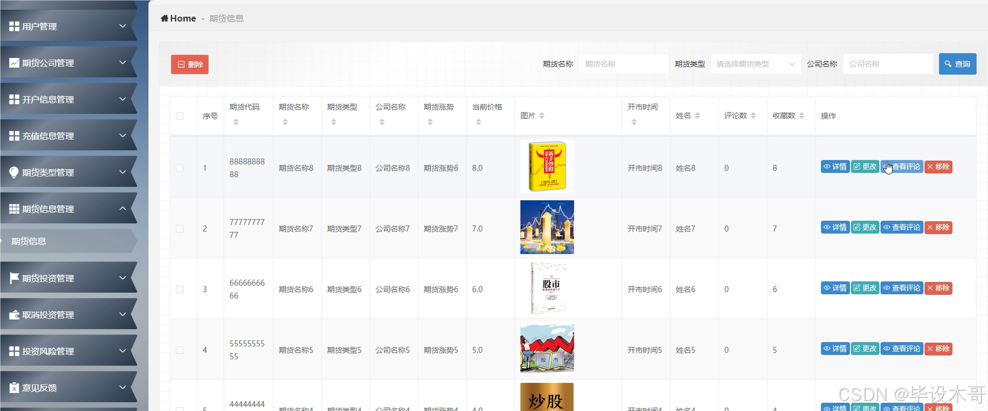Viewport: 988px width, 411px height.
Task: Click the 用户管理 grid icon
Action: pyautogui.click(x=14, y=26)
